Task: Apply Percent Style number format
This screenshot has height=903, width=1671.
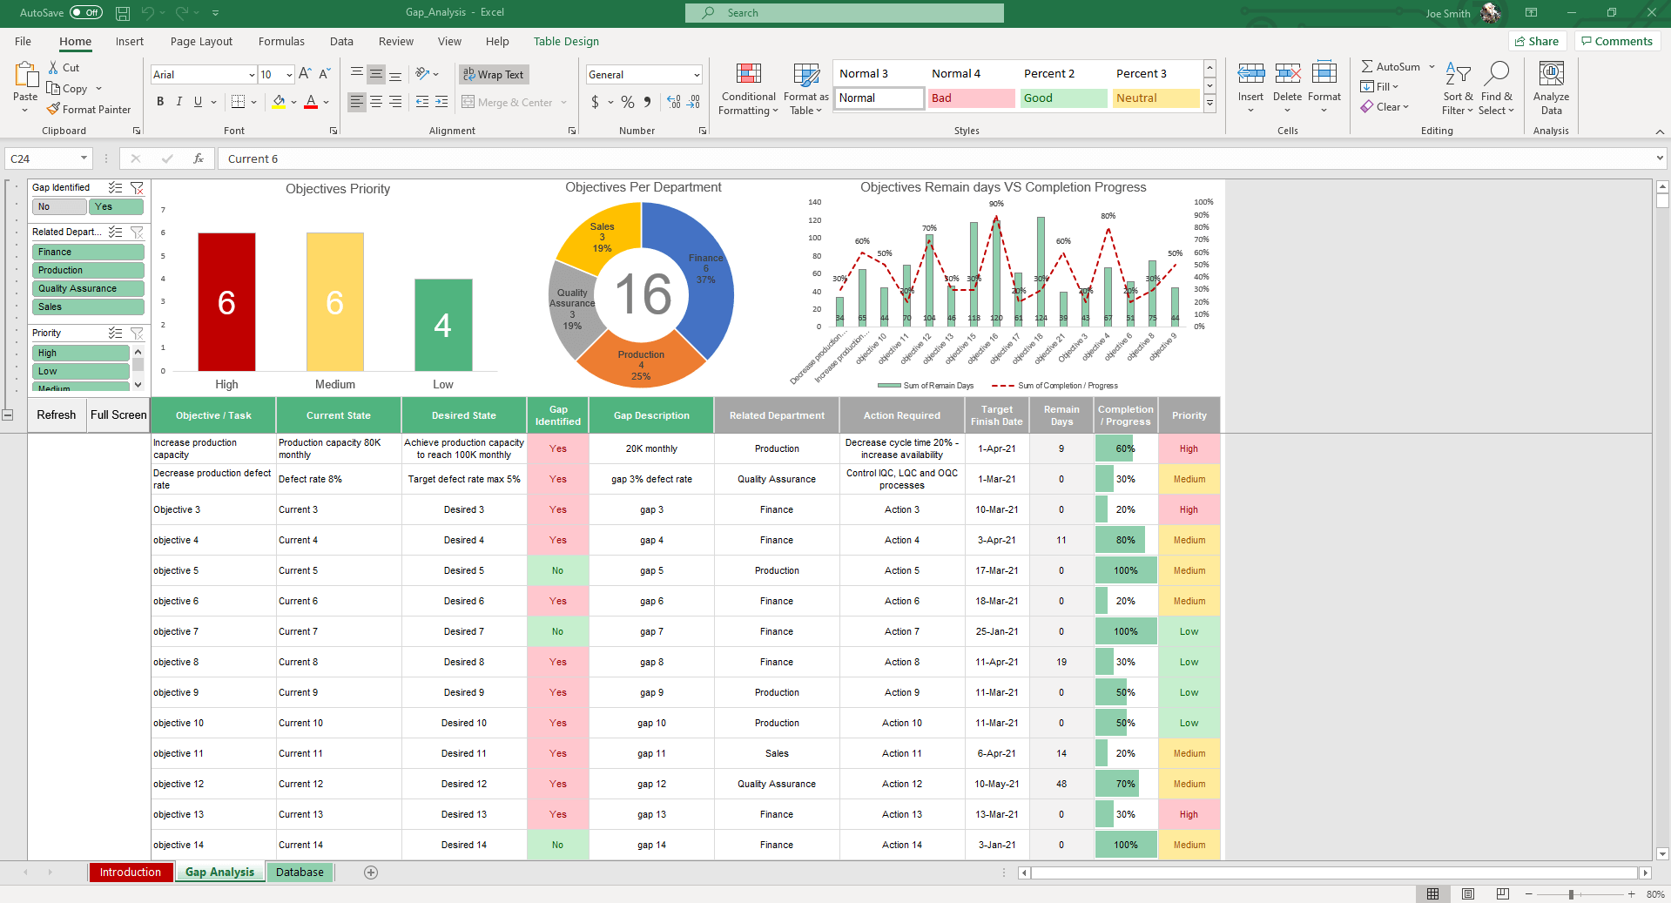Action: tap(627, 102)
